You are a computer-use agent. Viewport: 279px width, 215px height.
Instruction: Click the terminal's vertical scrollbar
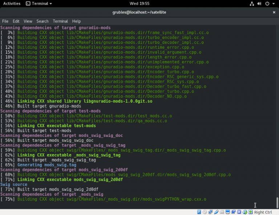pos(277,202)
